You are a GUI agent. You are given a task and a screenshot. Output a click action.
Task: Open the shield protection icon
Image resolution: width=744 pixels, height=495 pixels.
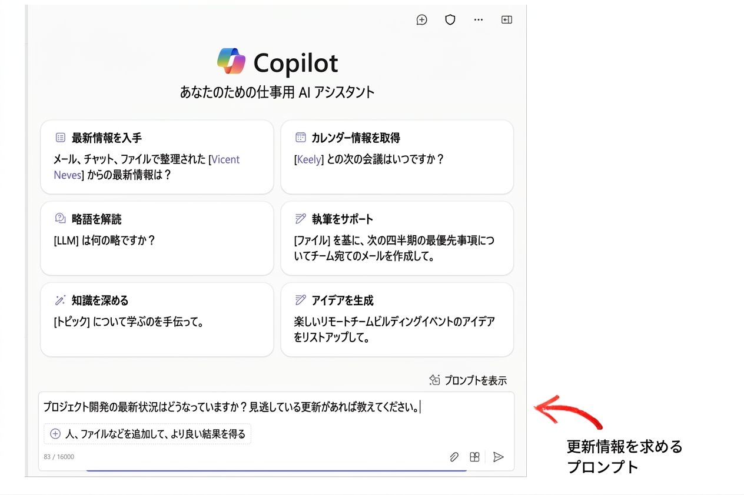point(450,20)
